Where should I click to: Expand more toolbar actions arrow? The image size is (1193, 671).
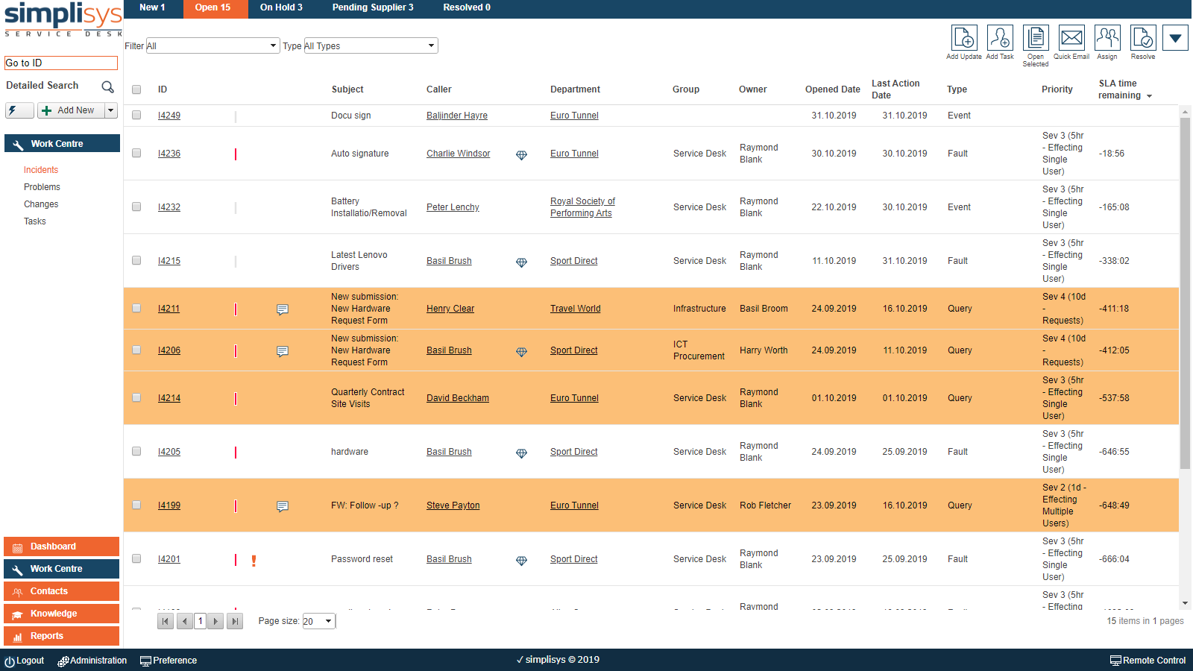point(1175,38)
